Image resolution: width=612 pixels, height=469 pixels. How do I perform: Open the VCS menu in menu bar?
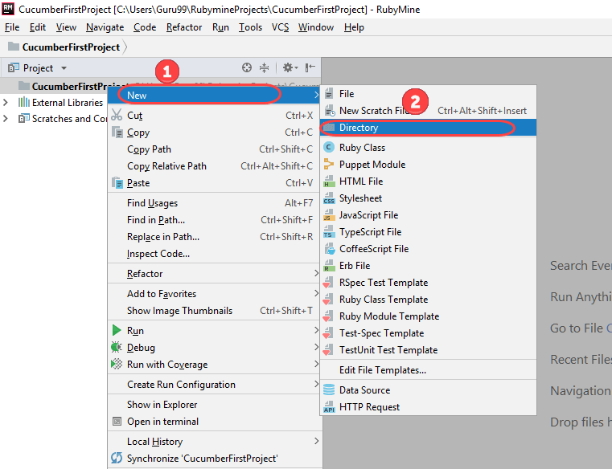(x=280, y=27)
